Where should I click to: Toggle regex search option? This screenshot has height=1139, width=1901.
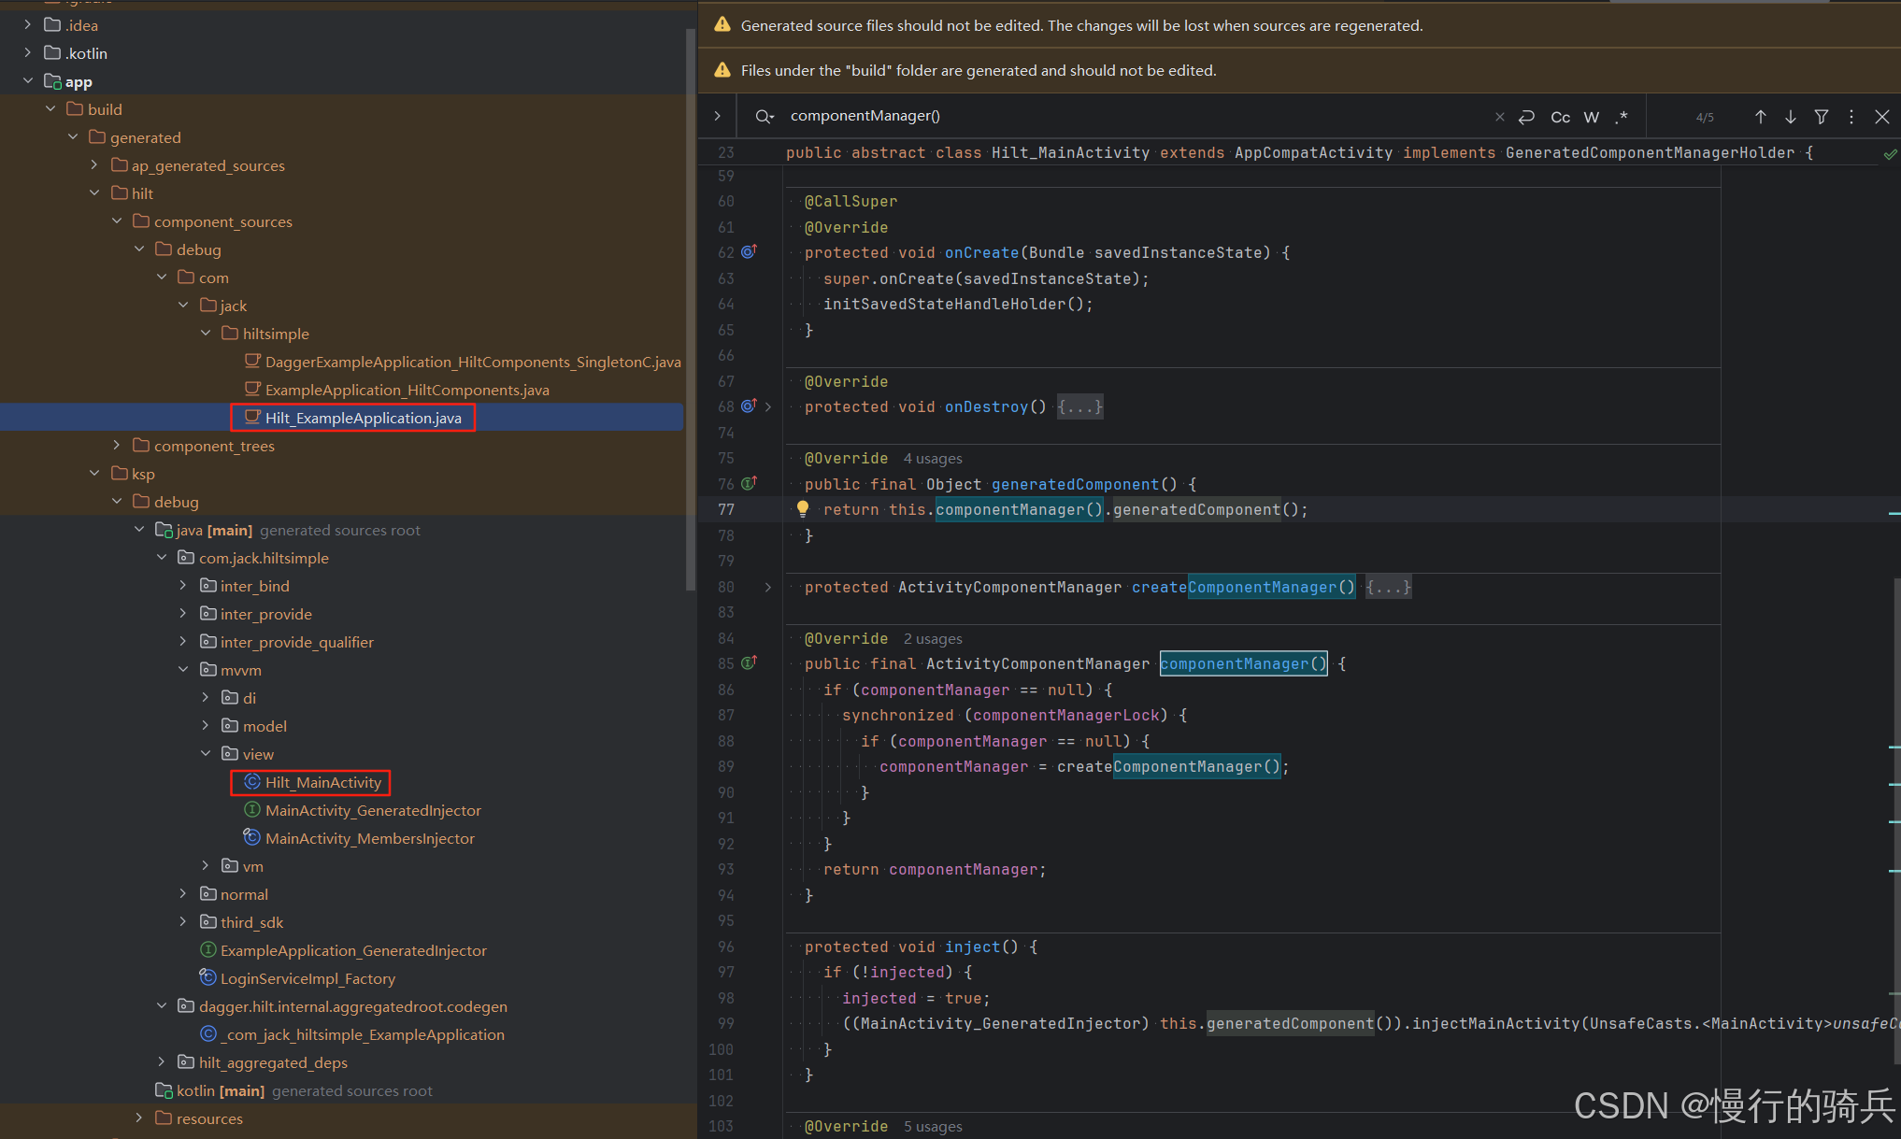(x=1622, y=117)
